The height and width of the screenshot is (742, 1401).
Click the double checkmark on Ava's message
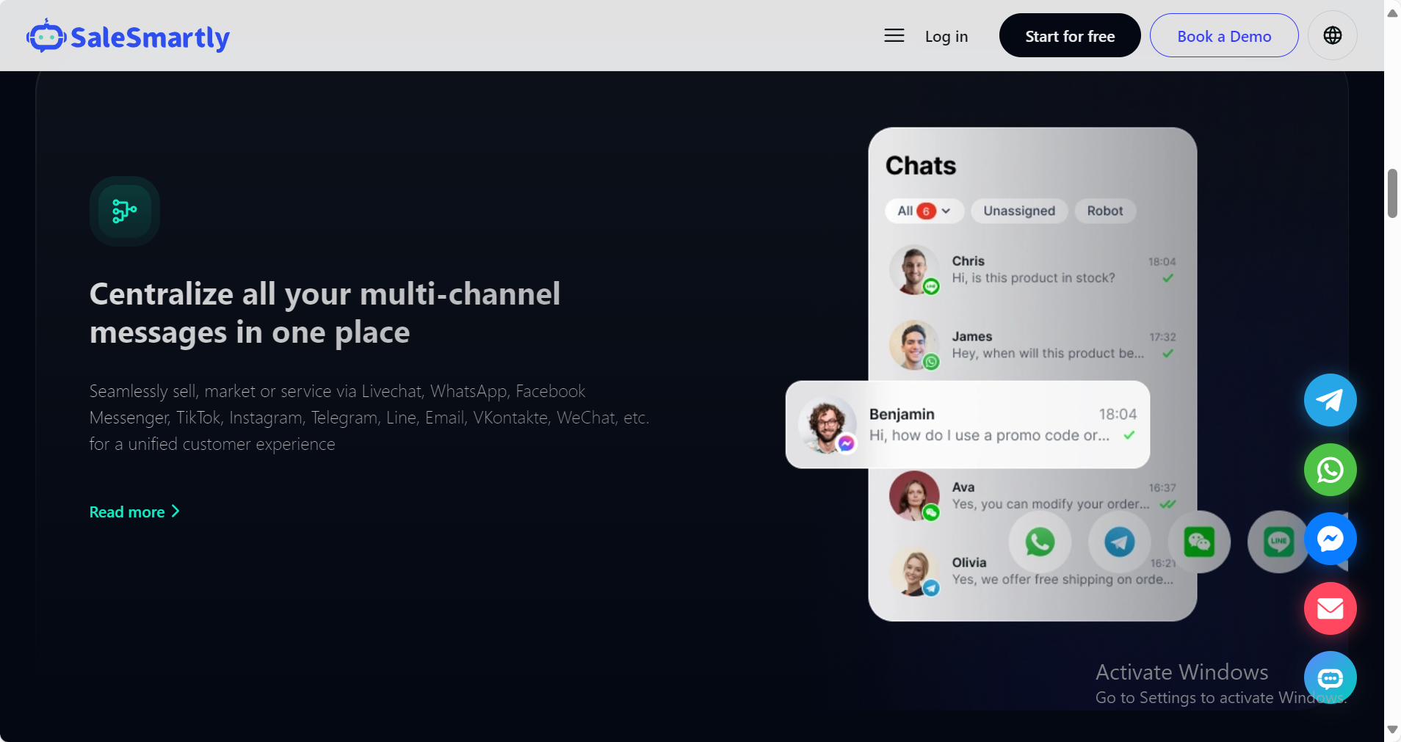point(1167,504)
